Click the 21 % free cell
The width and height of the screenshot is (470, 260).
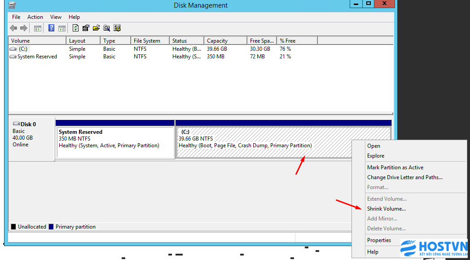(286, 57)
